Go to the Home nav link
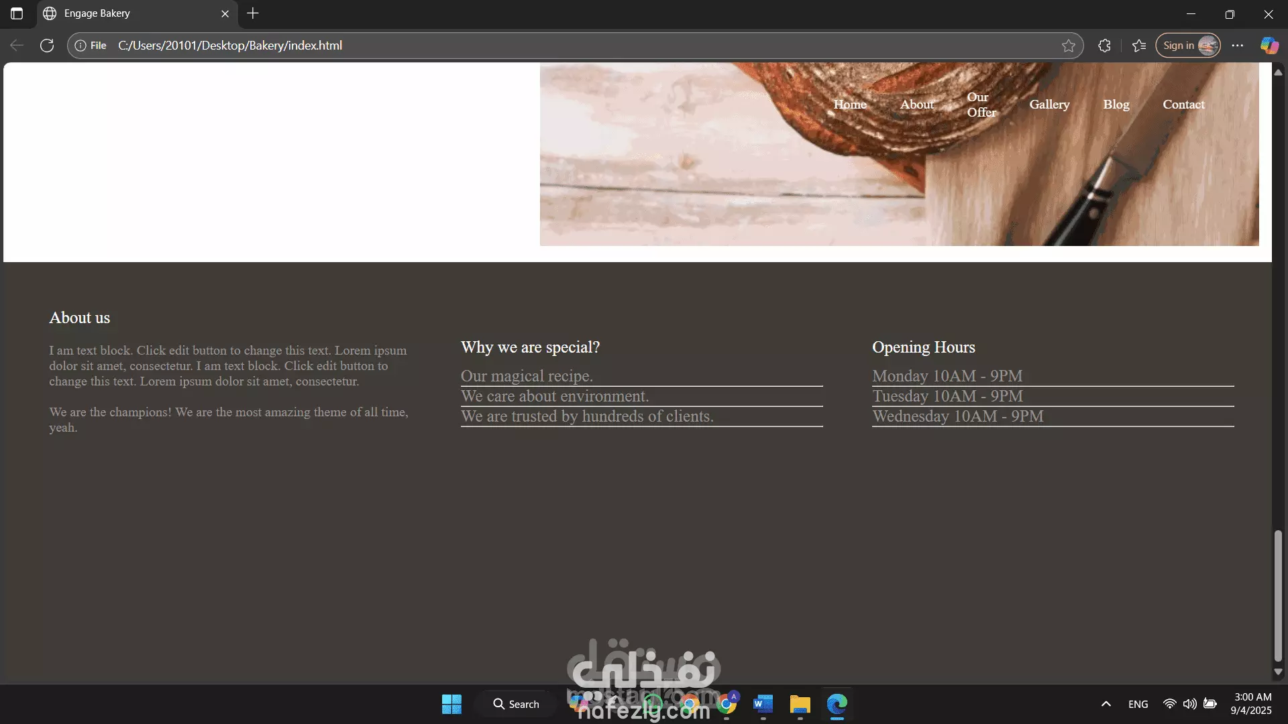 [x=850, y=105]
